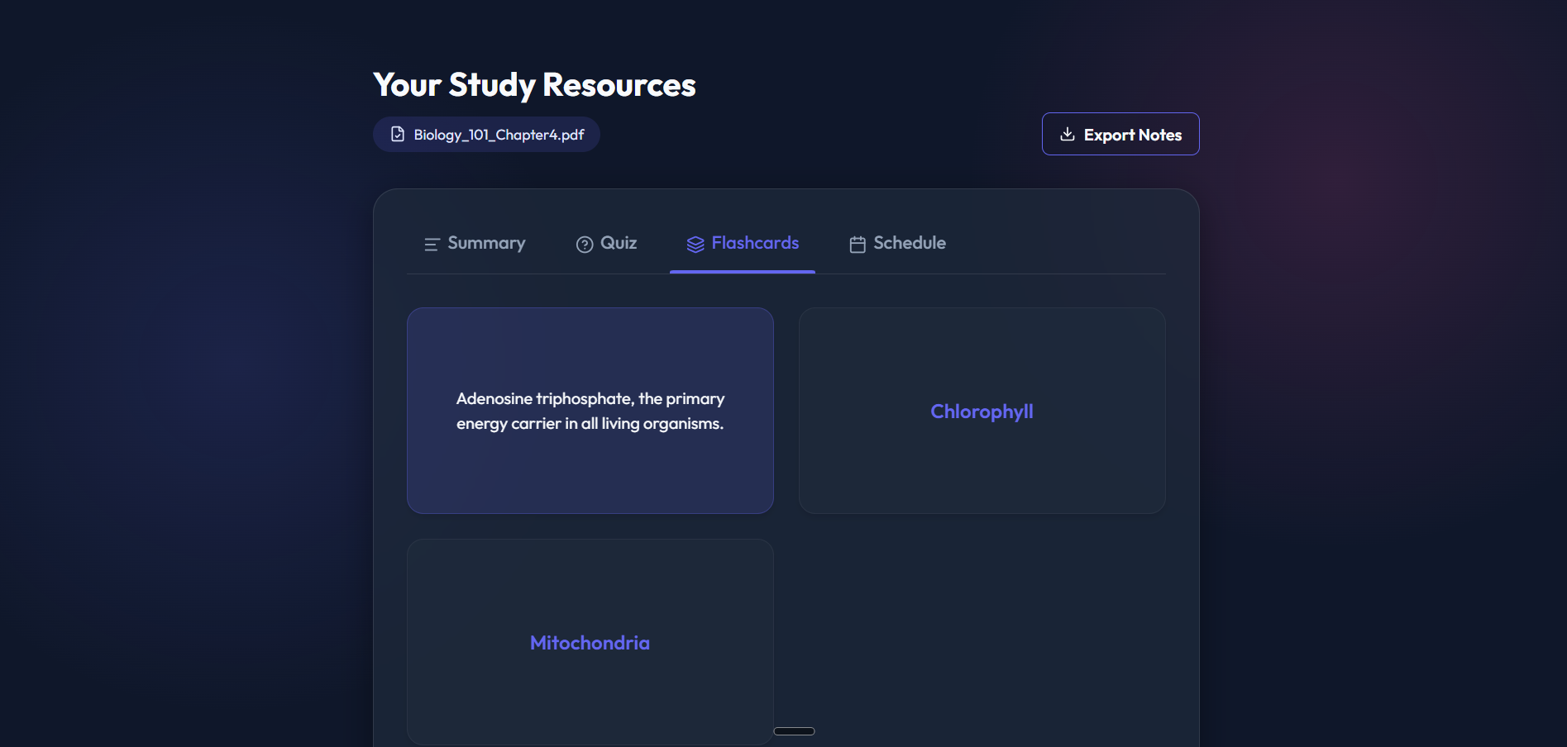Click the Quiz question mark icon
The height and width of the screenshot is (747, 1567).
585,245
